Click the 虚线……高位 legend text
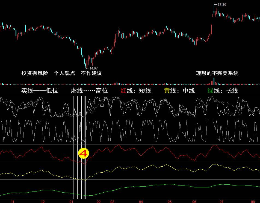 click(x=89, y=91)
